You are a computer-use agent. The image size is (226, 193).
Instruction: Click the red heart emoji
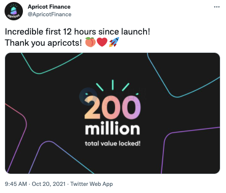(102, 42)
